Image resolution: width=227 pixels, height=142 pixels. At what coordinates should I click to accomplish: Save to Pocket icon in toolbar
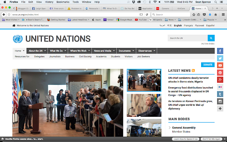point(204,15)
